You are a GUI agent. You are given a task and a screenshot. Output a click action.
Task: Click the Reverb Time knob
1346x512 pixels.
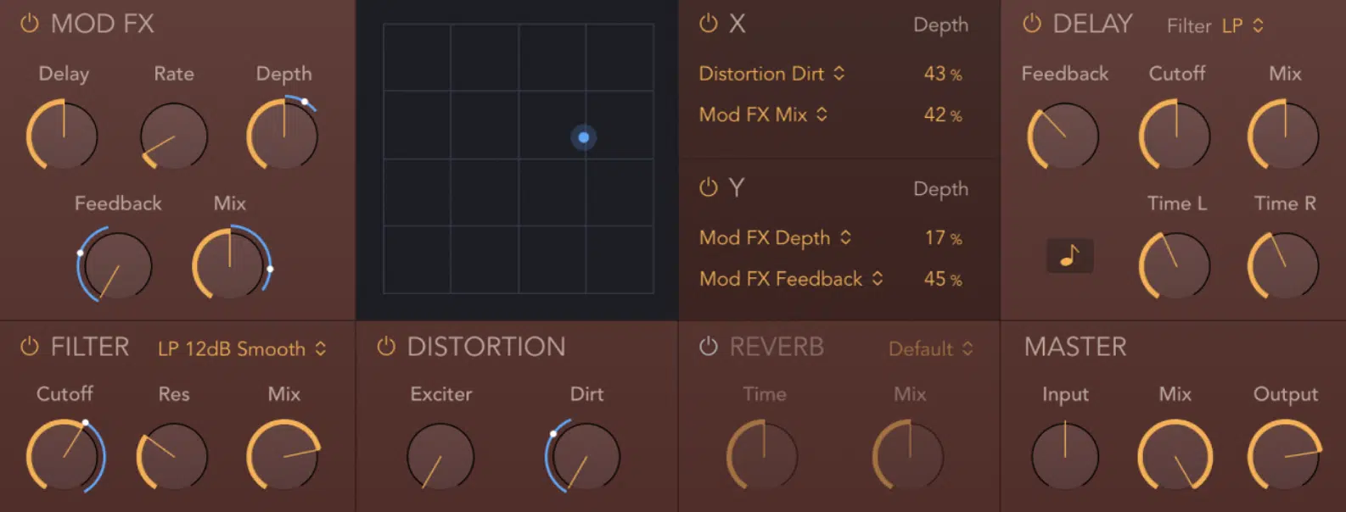[x=763, y=456]
